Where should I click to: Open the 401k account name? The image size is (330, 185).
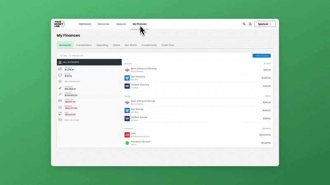133,133
